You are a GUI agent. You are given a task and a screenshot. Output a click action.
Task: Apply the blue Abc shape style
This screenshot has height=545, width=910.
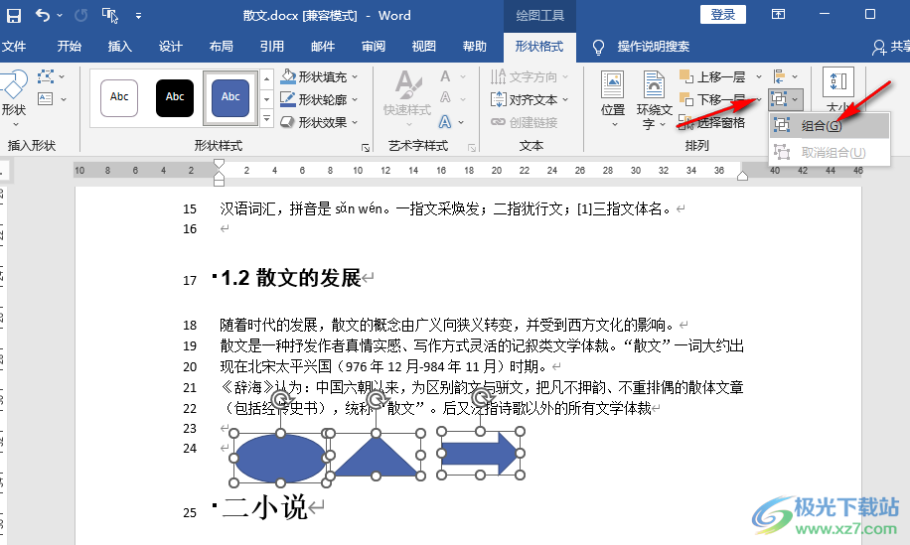click(x=230, y=97)
